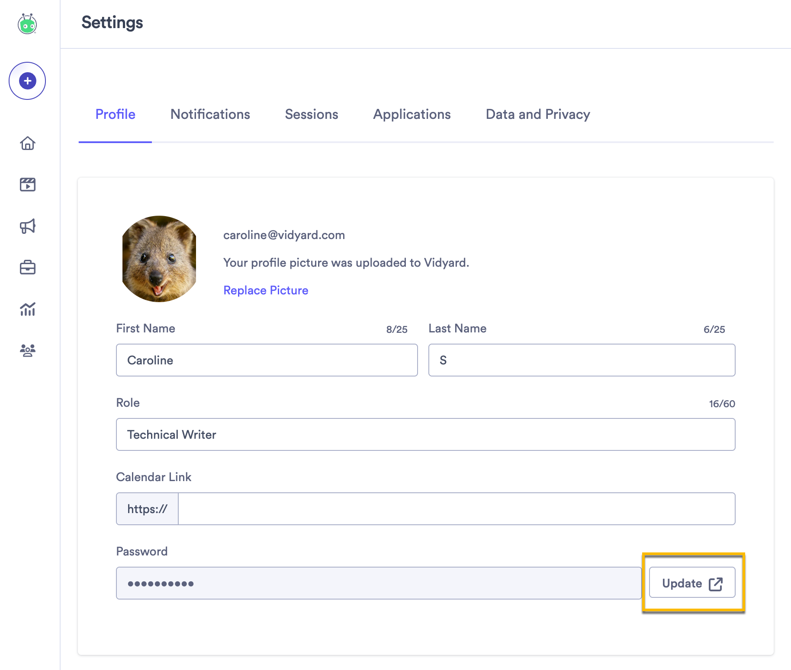
Task: Switch to the Notifications tab
Action: 210,114
